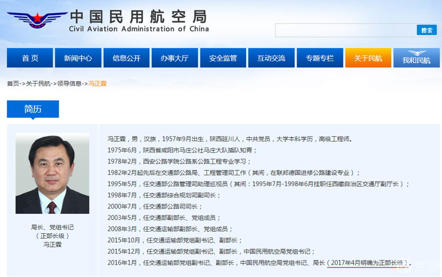This screenshot has width=442, height=277.
Task: Click the CAAC winged star logo
Action: click(x=37, y=20)
